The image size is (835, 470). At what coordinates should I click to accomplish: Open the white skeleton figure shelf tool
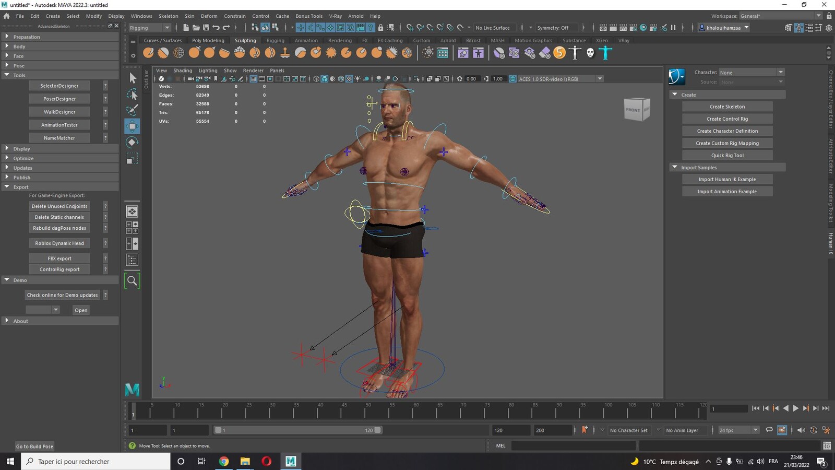(x=575, y=53)
